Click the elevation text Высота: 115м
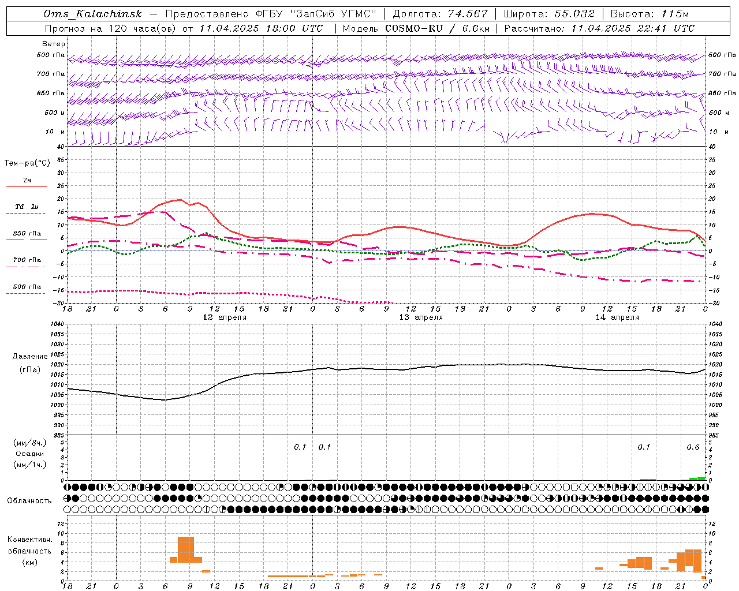The width and height of the screenshot is (739, 591). (650, 14)
